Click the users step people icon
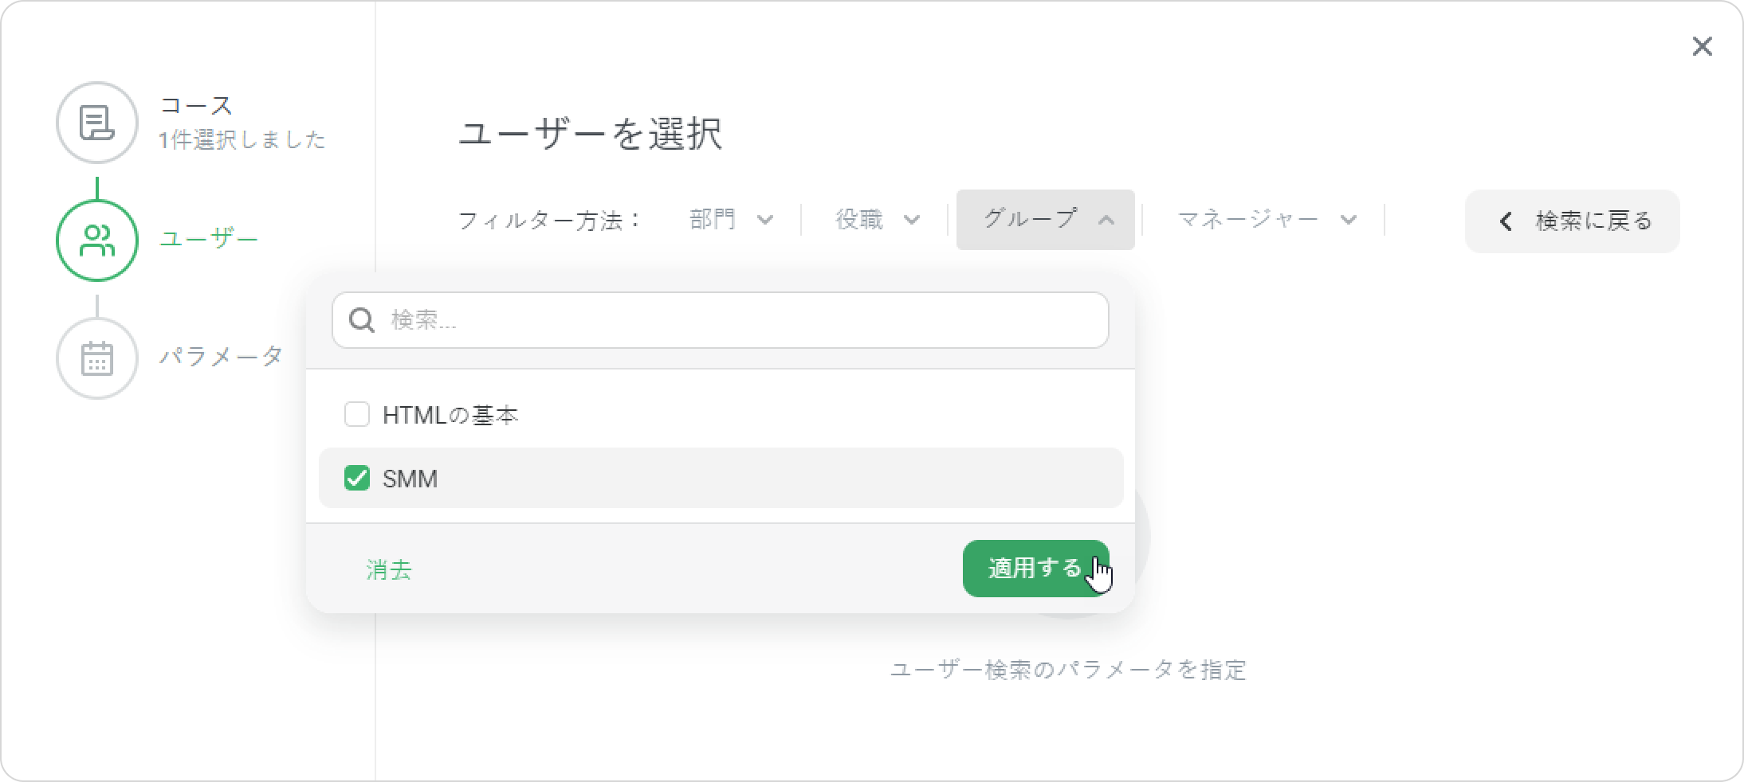The width and height of the screenshot is (1744, 782). click(x=97, y=240)
